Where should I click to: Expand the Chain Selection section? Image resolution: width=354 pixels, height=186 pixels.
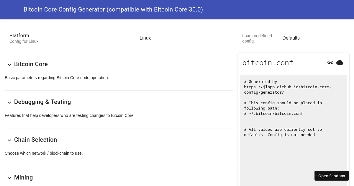coord(35,140)
